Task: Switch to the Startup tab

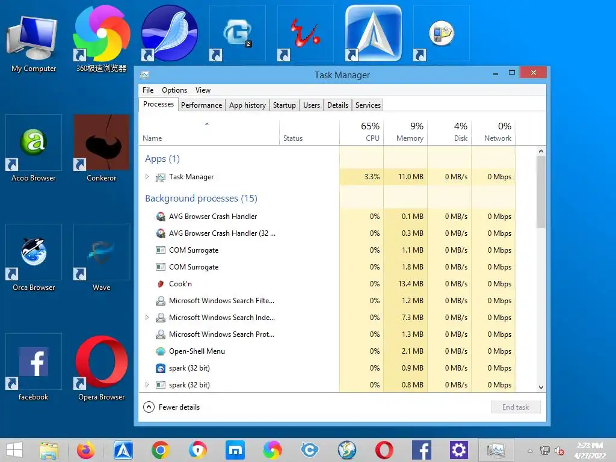Action: point(285,105)
